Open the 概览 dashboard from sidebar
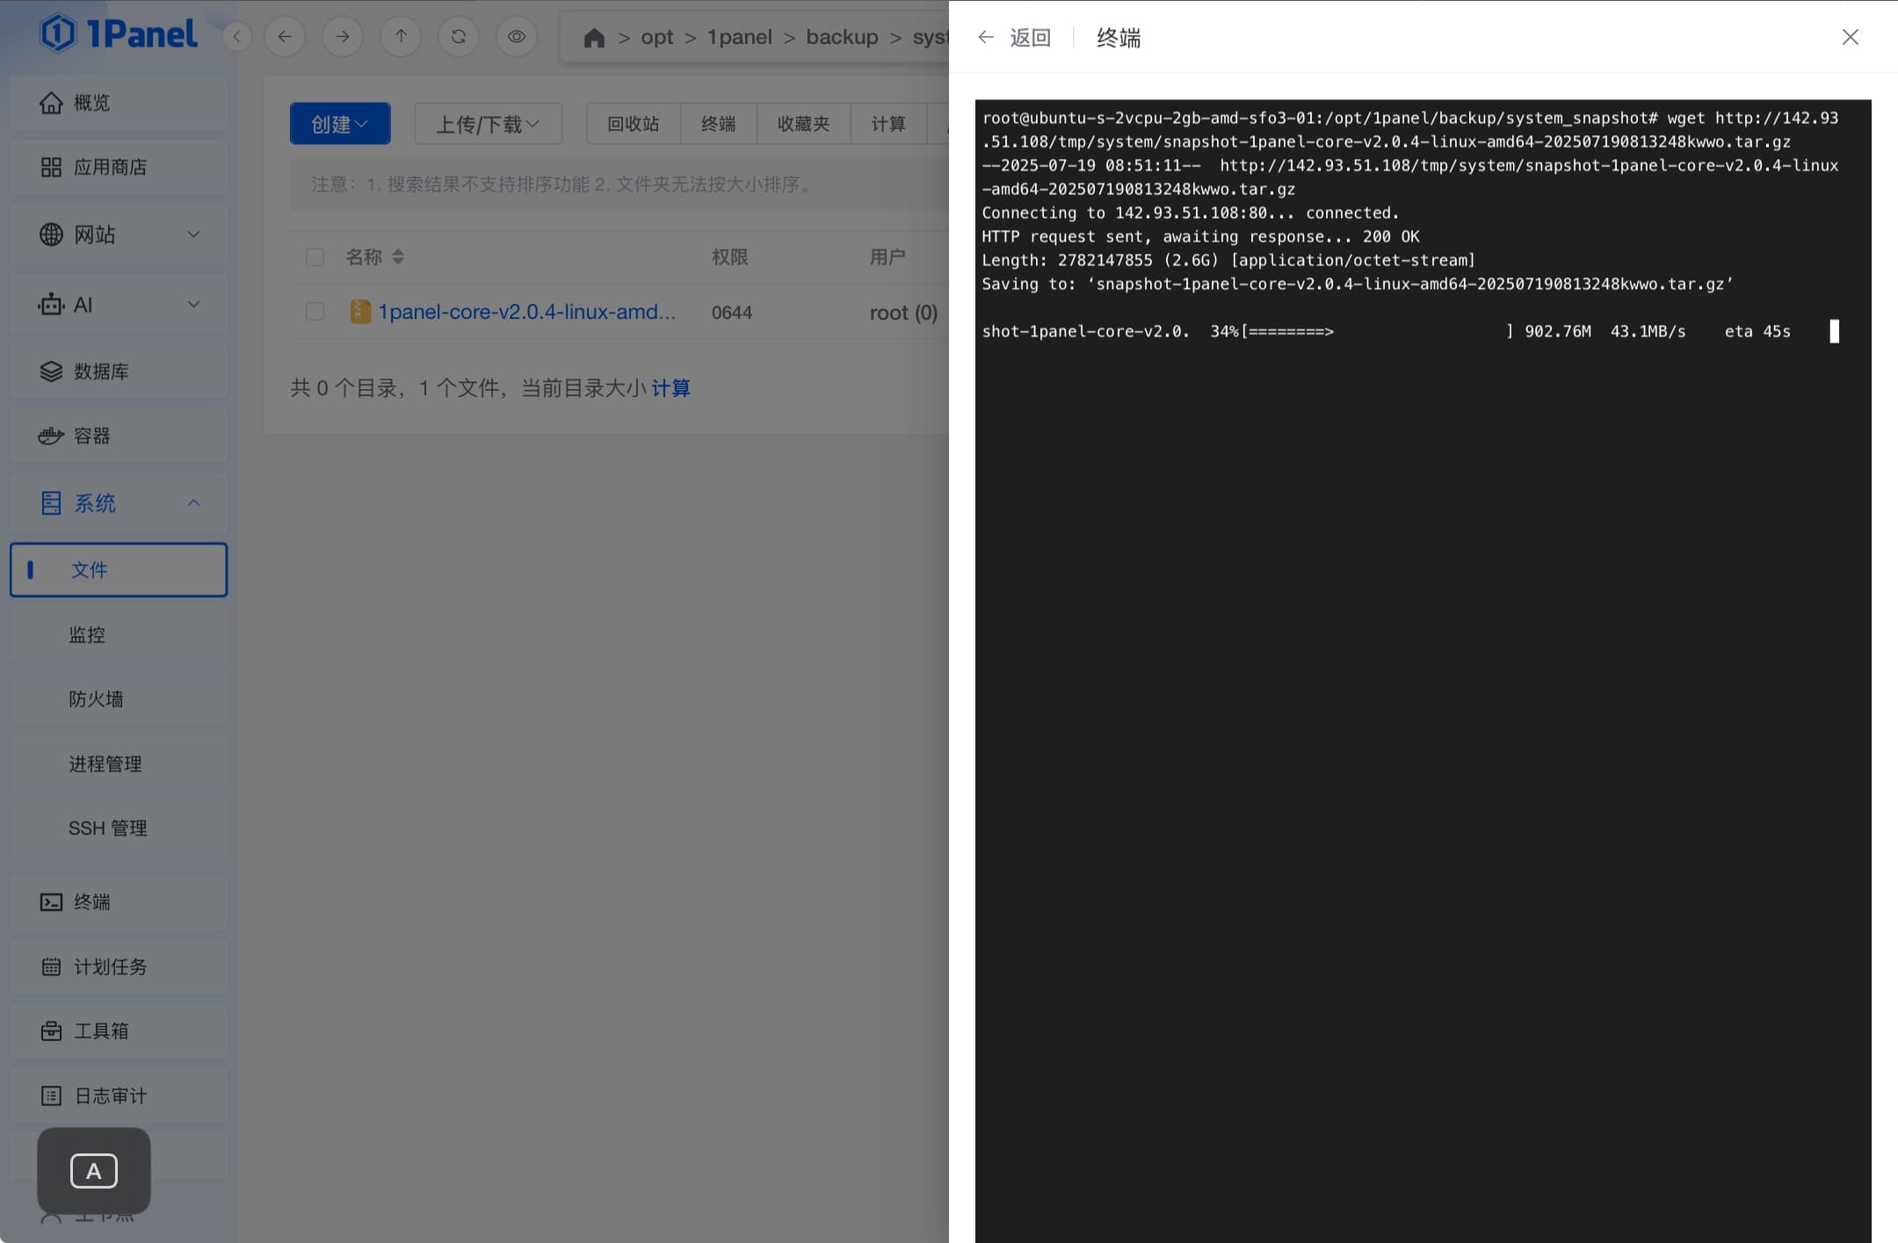This screenshot has width=1898, height=1243. tap(91, 102)
